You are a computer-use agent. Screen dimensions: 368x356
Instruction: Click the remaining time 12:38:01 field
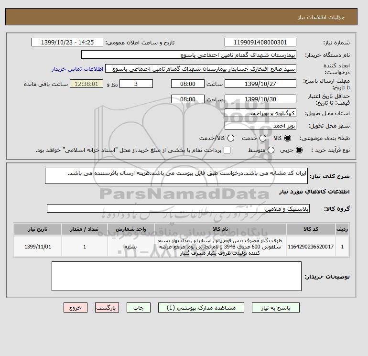(87, 84)
